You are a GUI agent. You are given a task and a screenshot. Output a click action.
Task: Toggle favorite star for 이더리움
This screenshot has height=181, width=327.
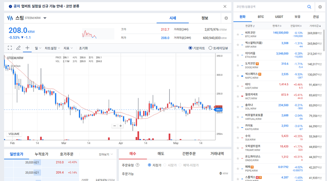pyautogui.click(x=238, y=55)
